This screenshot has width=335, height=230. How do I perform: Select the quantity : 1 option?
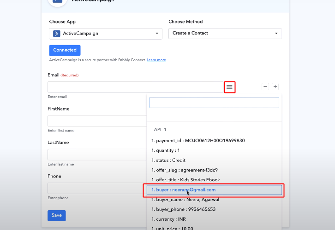click(214, 150)
